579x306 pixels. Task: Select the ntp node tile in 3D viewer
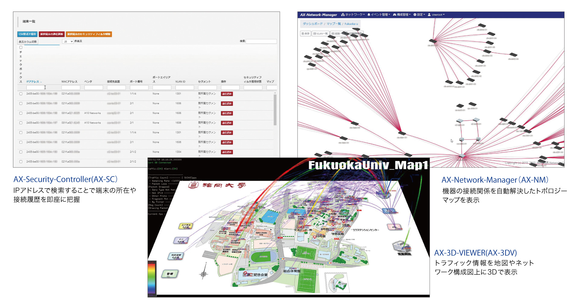coord(394,227)
